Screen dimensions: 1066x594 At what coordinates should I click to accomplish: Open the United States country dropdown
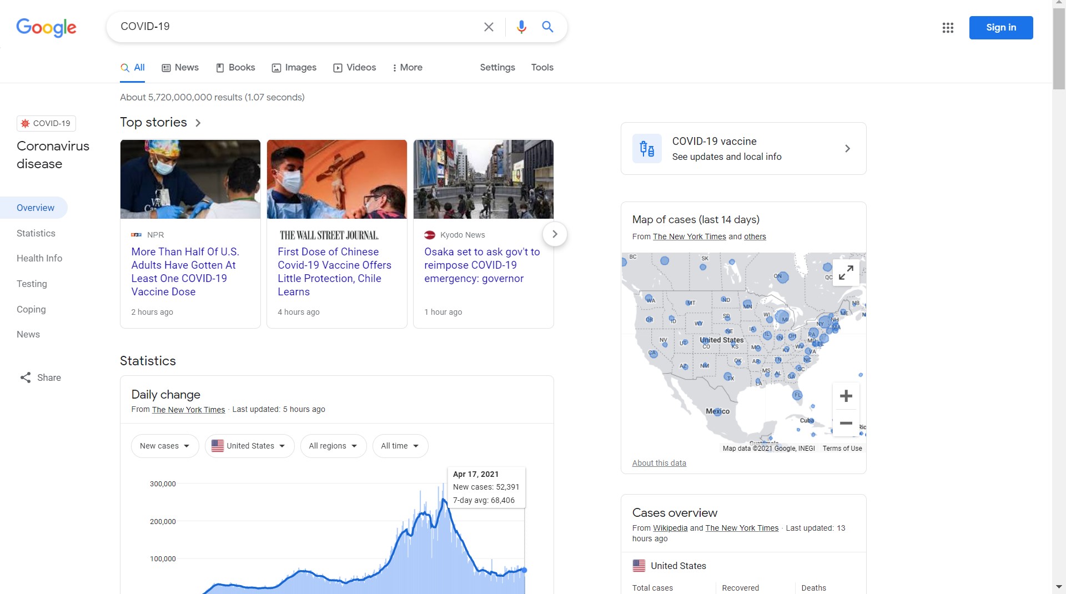(249, 446)
